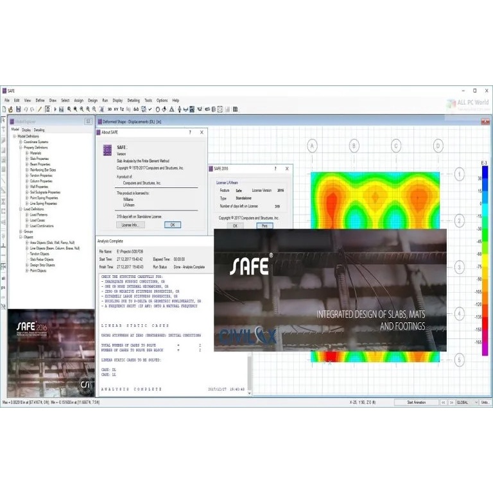Select the Model tab in Model Explorer
Image resolution: width=493 pixels, height=493 pixels.
pyautogui.click(x=15, y=130)
